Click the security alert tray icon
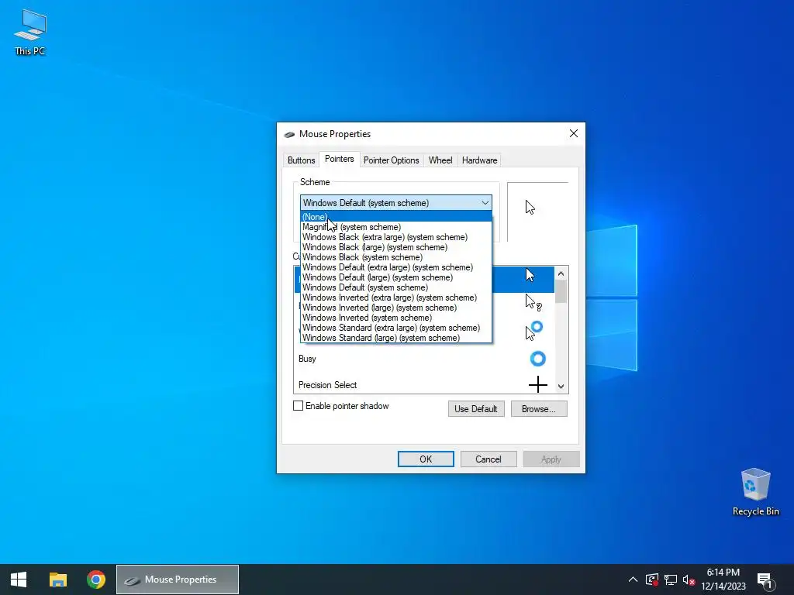This screenshot has height=595, width=794. (x=651, y=580)
